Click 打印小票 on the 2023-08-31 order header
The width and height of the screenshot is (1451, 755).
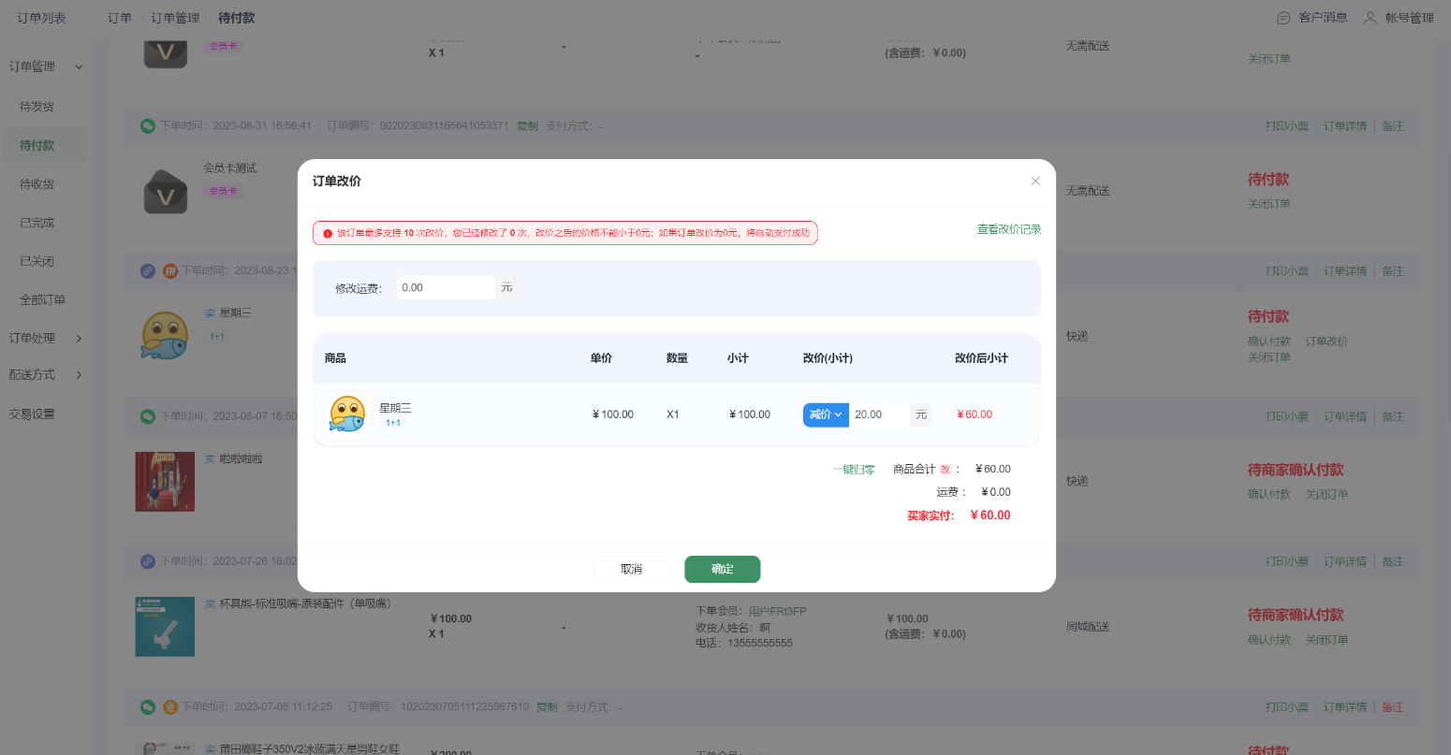pyautogui.click(x=1287, y=126)
